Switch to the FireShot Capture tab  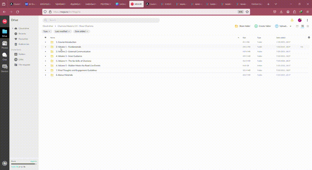[256, 4]
